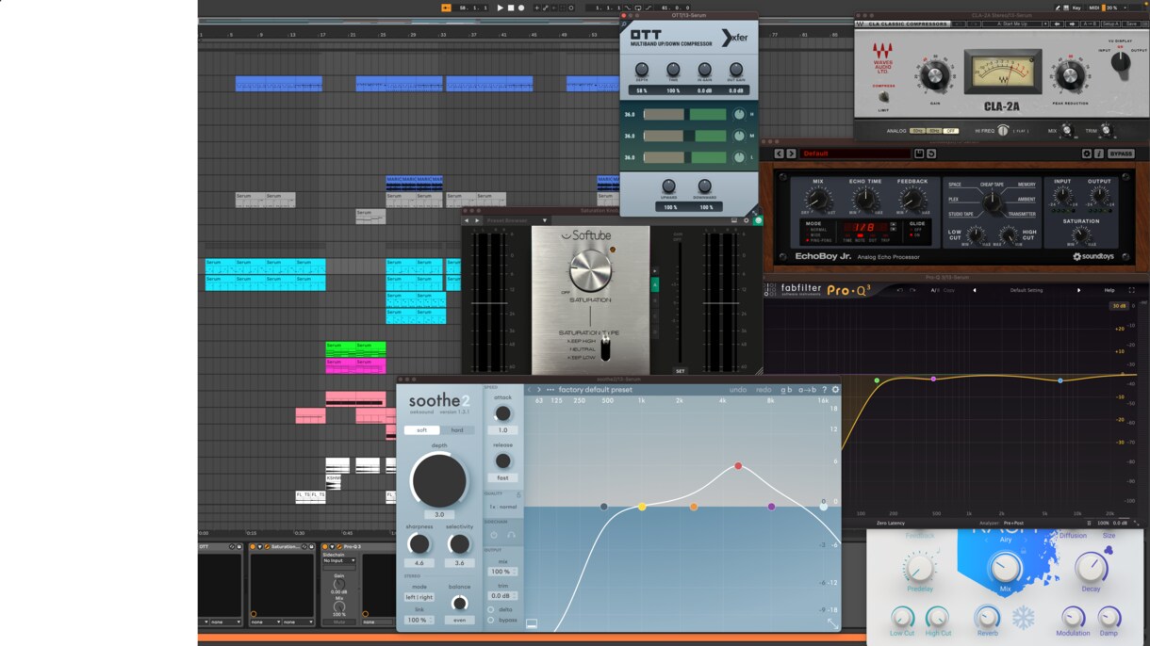
Task: Open the Softube Preset Browser dropdown
Action: [x=517, y=220]
